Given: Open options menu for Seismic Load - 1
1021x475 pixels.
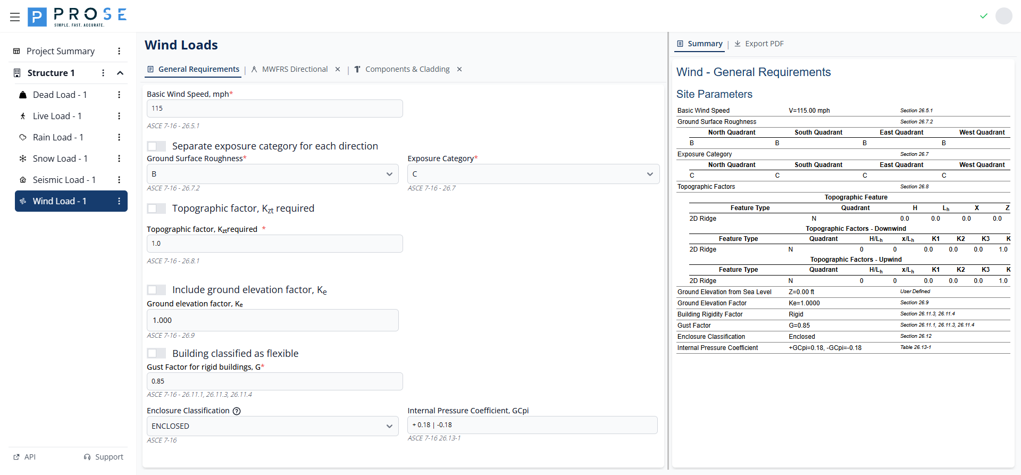Looking at the screenshot, I should pos(119,180).
